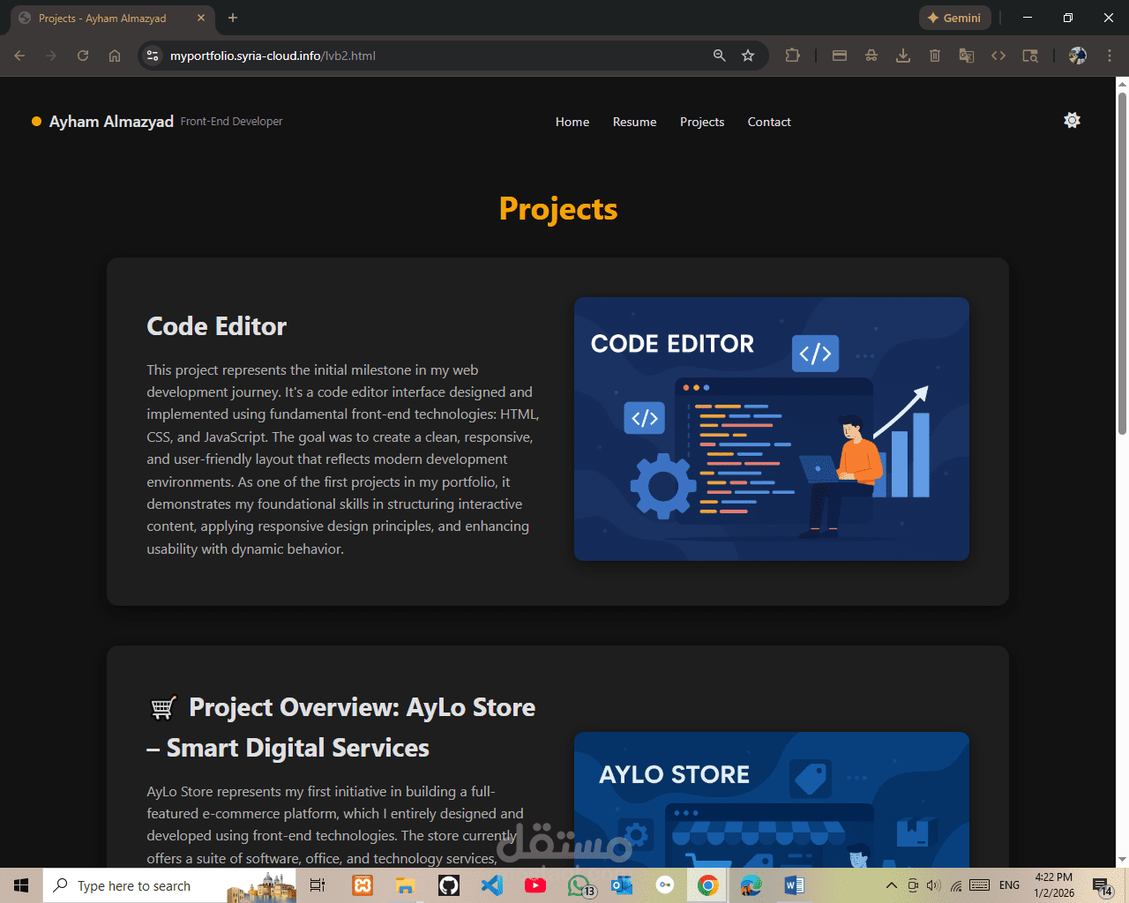Open the Home nav link
The image size is (1129, 903).
point(572,122)
